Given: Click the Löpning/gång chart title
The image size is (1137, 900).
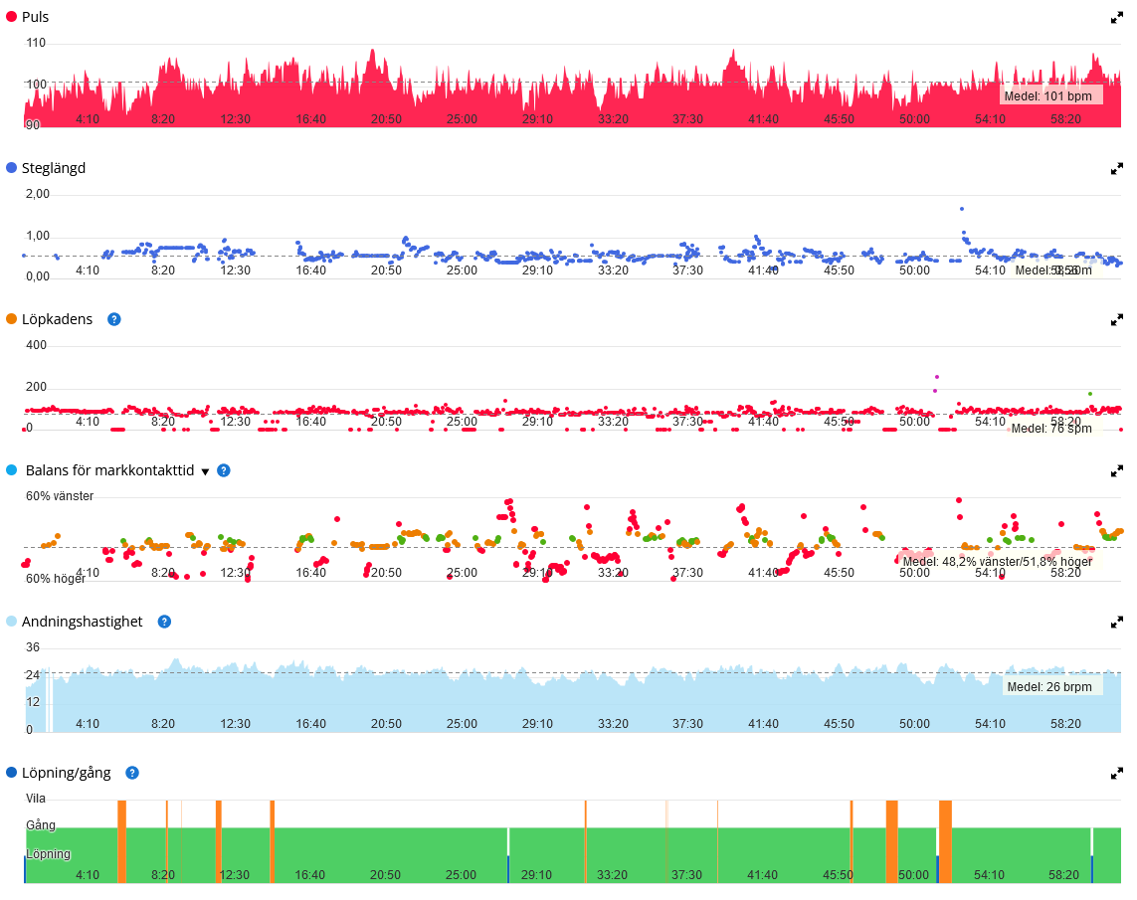Looking at the screenshot, I should [66, 773].
